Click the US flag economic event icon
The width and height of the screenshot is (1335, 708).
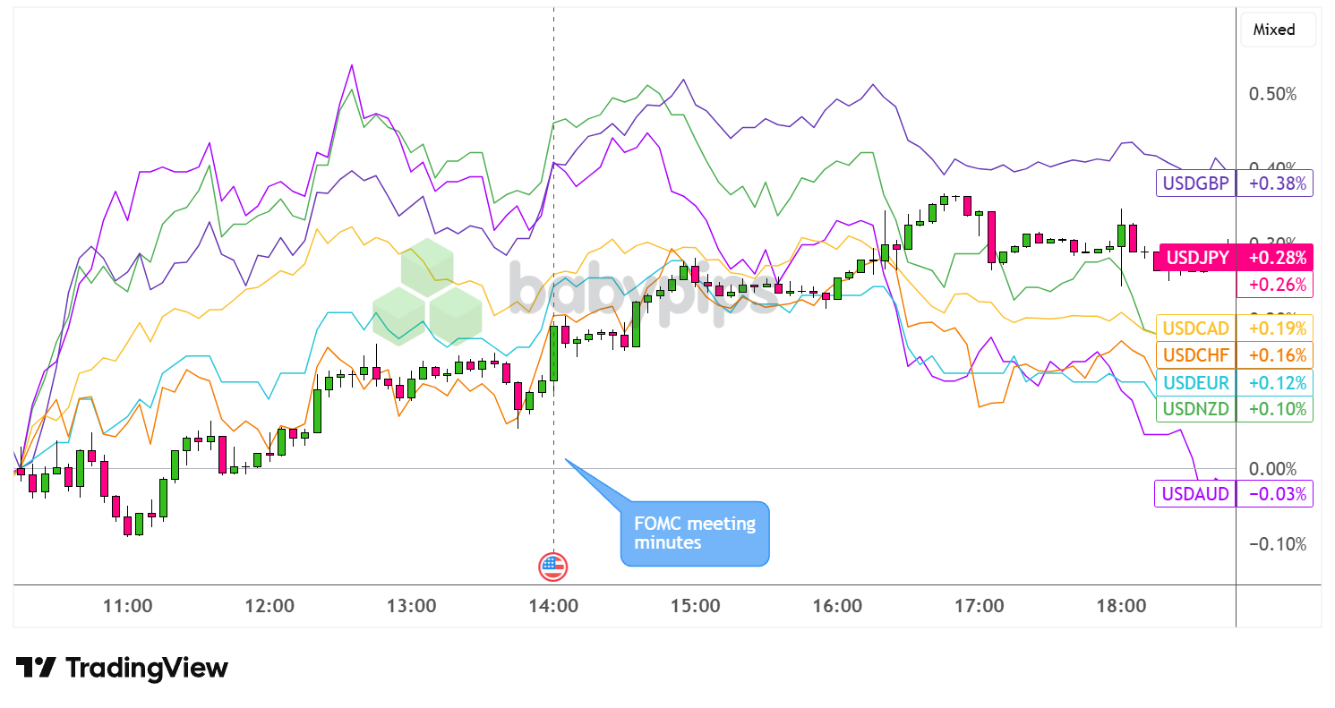552,566
